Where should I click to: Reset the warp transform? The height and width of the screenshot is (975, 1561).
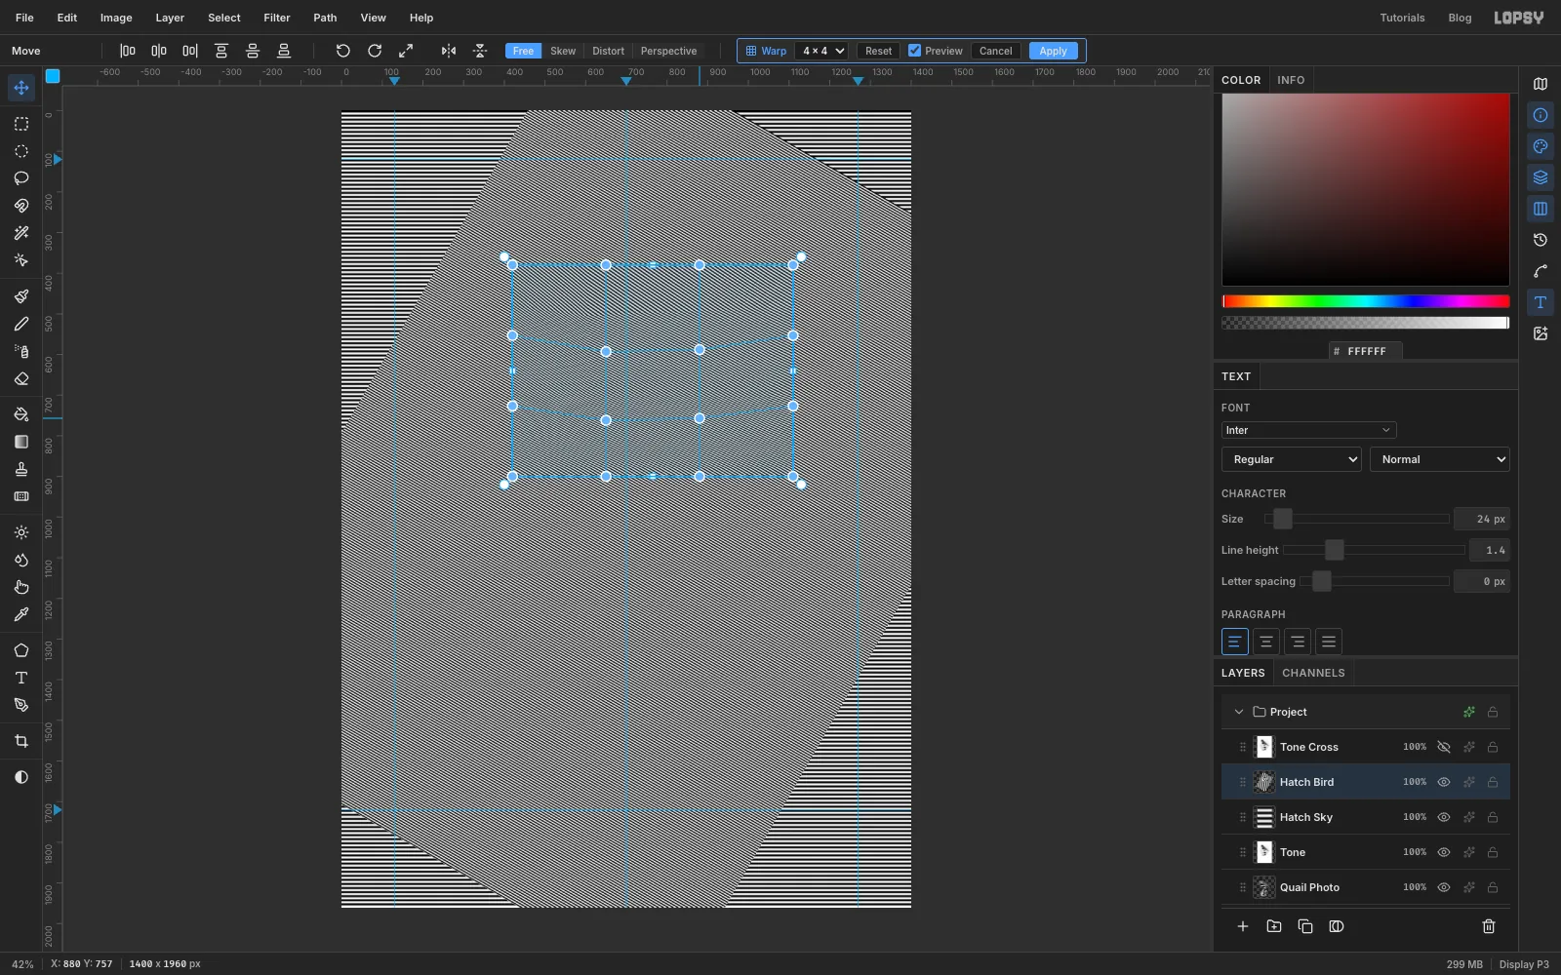pyautogui.click(x=878, y=51)
